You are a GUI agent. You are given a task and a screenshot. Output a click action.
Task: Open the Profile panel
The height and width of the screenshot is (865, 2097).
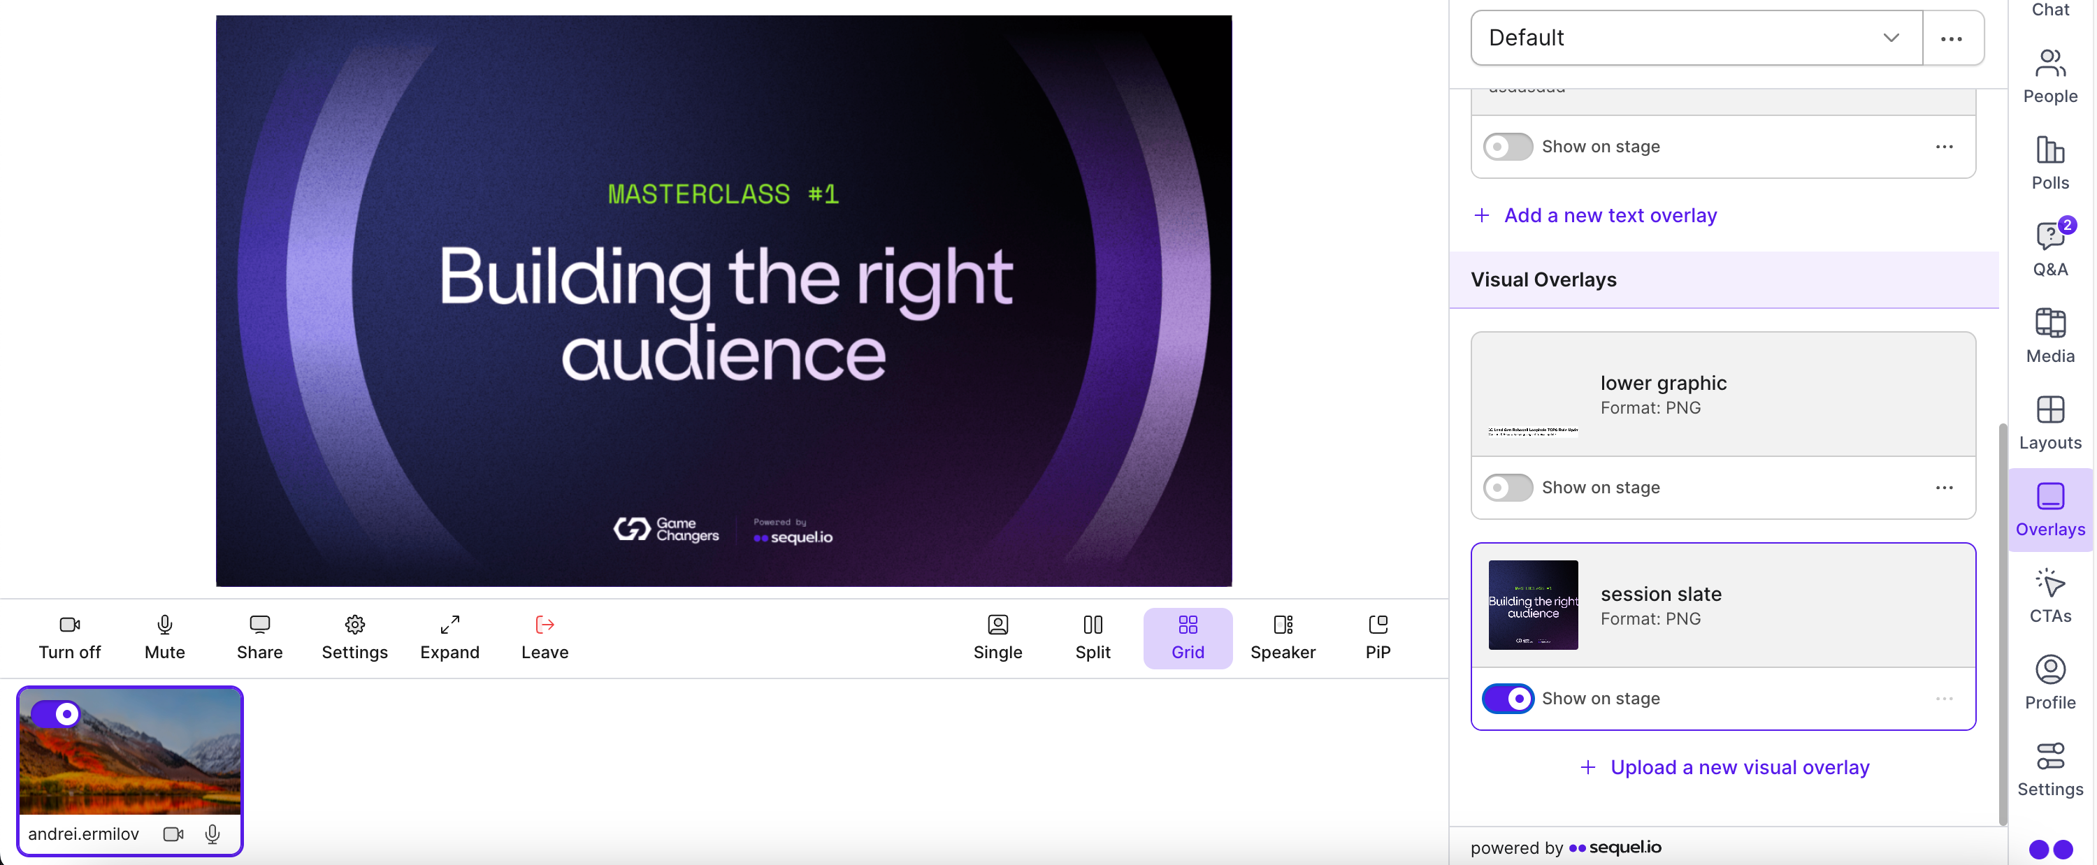click(x=2049, y=683)
